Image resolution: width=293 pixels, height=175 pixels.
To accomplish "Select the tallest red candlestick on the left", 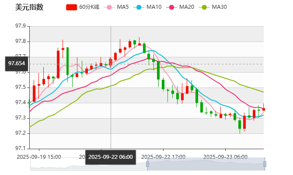I will (x=58, y=64).
